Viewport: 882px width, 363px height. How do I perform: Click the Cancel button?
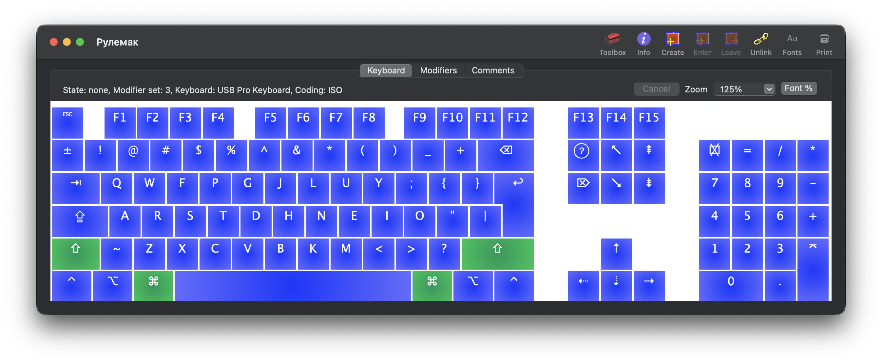point(656,89)
